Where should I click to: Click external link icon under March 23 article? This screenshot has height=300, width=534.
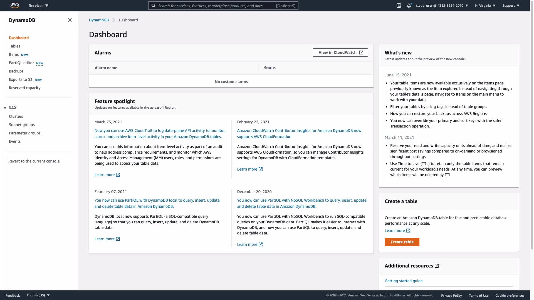118,175
